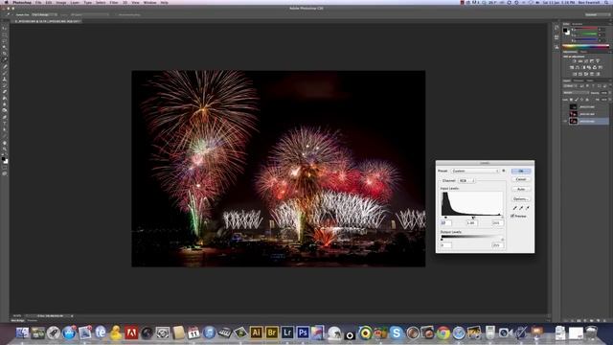Toggle Lock transparent pixels for the layer

pos(571,100)
